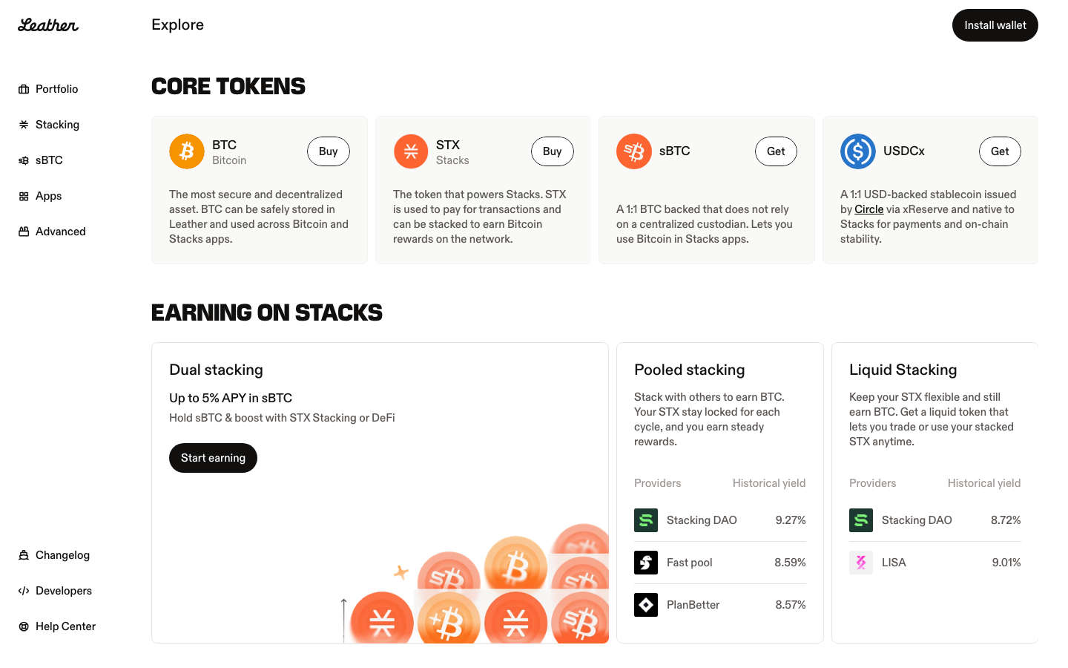This screenshot has height=668, width=1068.
Task: Open the Changelog page
Action: click(x=62, y=555)
